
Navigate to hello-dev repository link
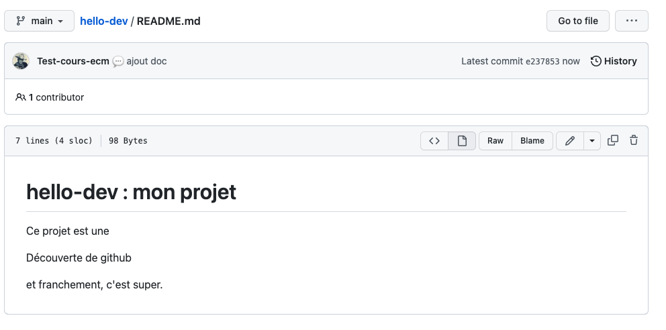point(103,21)
